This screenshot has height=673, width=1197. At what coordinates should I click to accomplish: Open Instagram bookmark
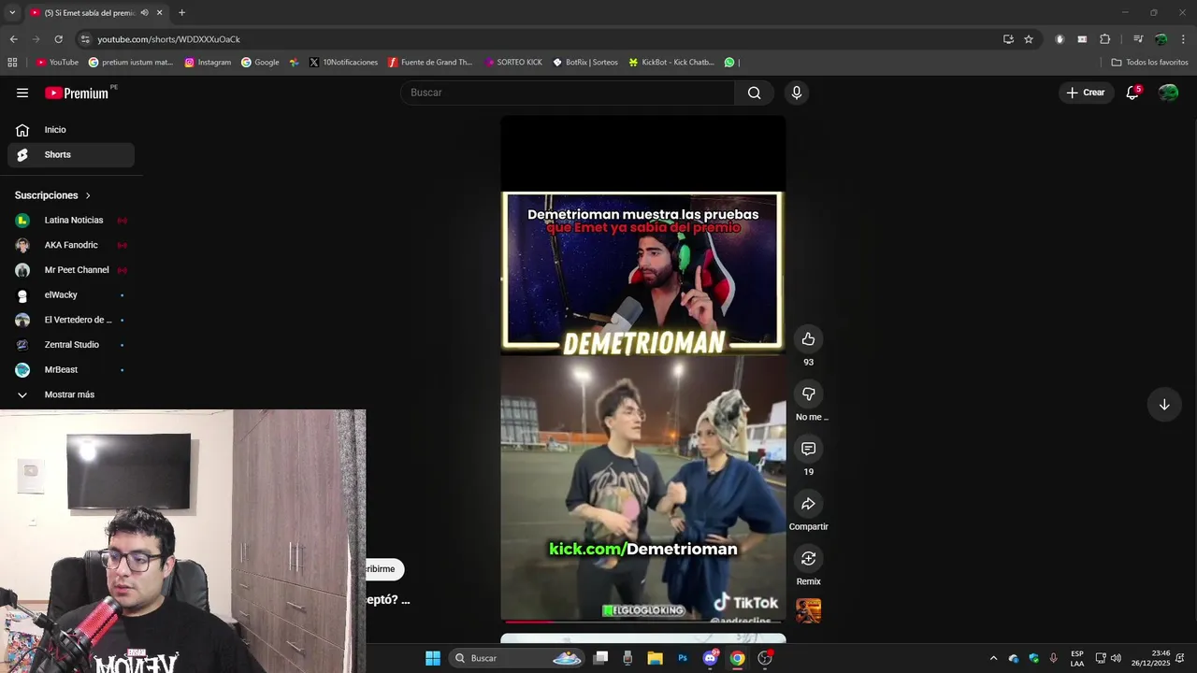208,63
